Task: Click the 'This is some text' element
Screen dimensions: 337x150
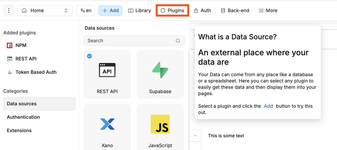Action: pos(226,136)
